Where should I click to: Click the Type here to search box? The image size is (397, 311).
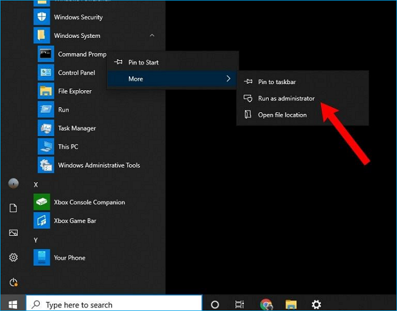coord(116,304)
